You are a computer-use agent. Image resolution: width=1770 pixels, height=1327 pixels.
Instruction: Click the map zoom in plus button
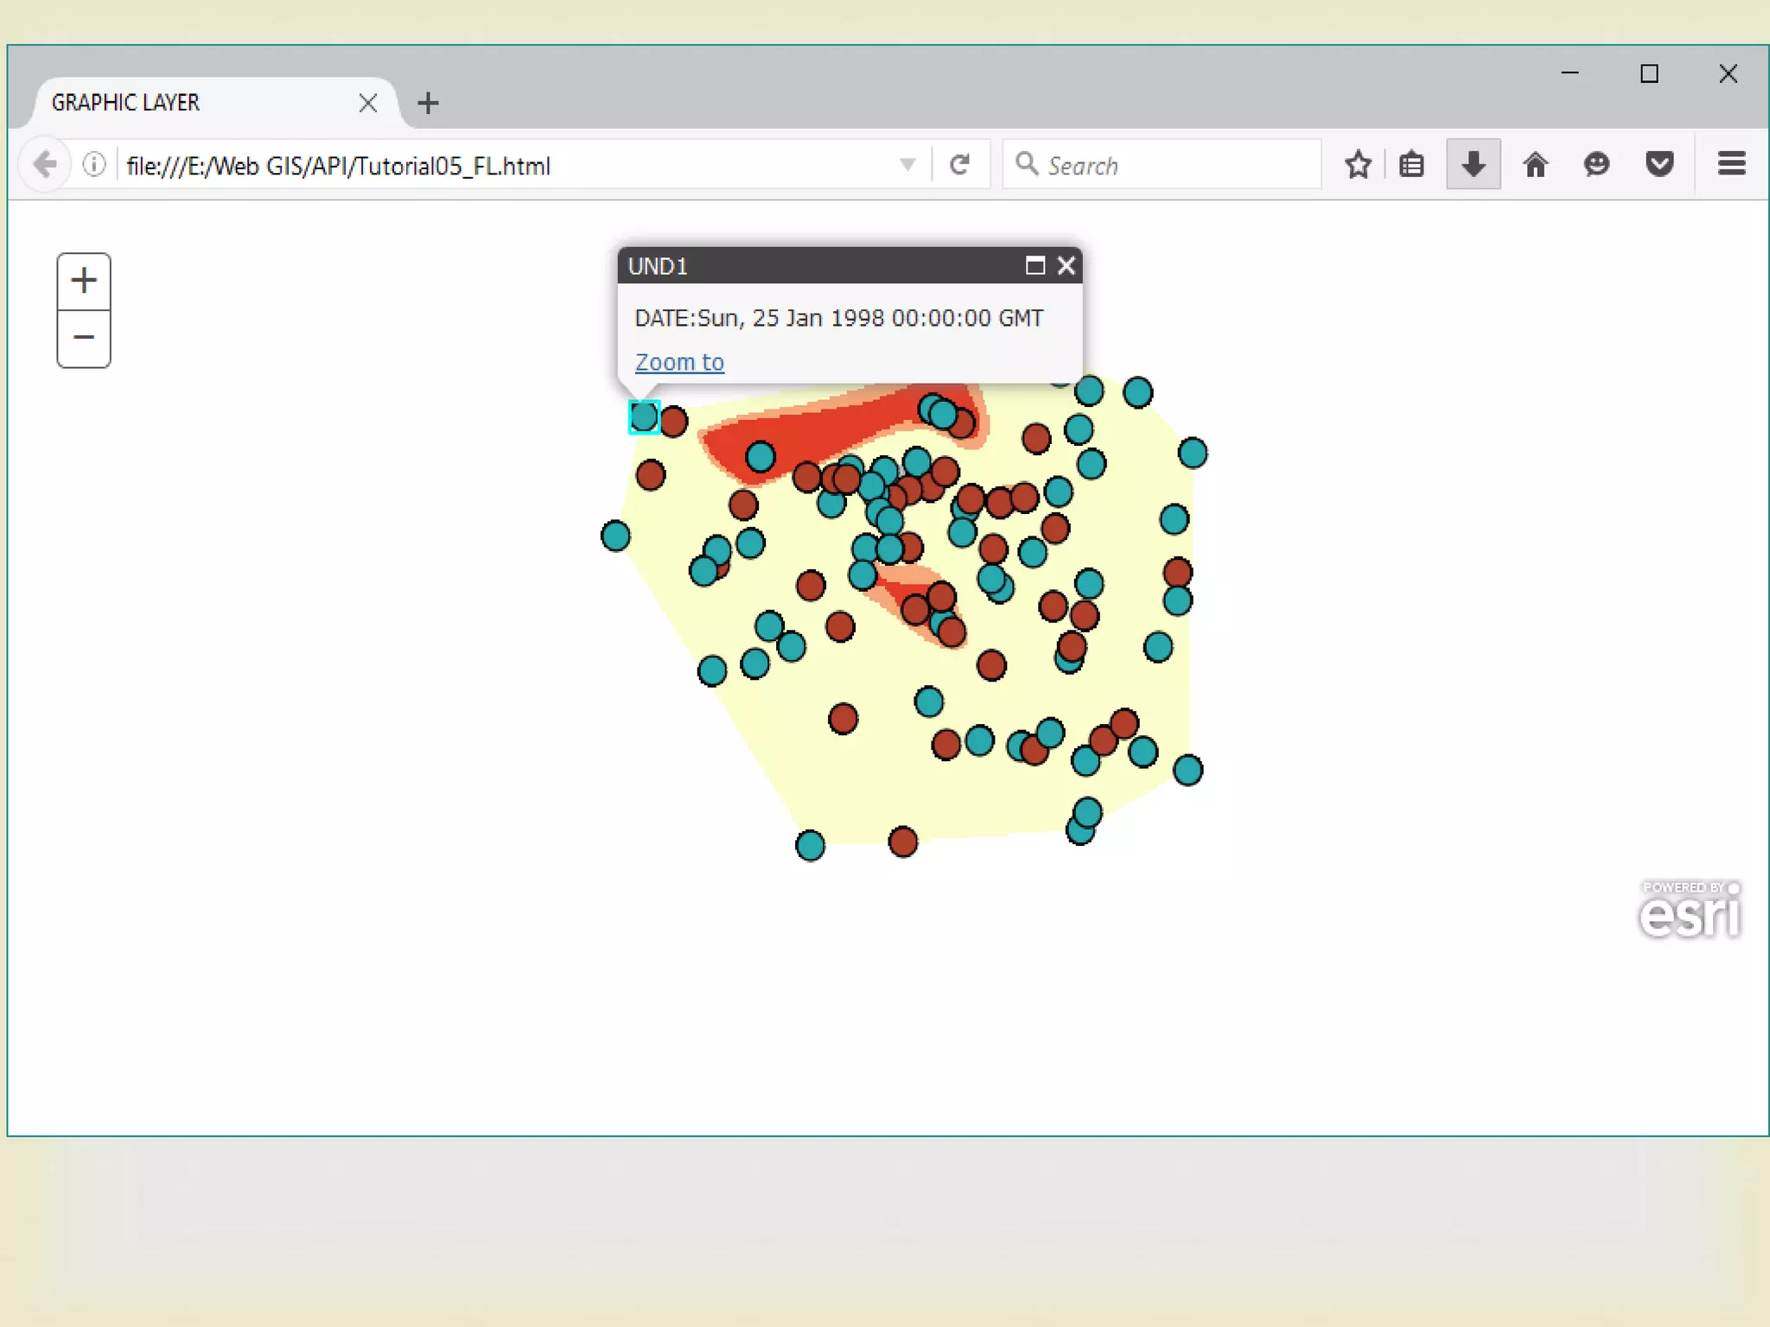coord(84,281)
